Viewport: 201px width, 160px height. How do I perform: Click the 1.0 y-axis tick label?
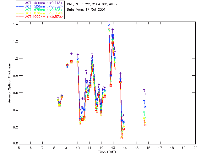(x=15, y=58)
